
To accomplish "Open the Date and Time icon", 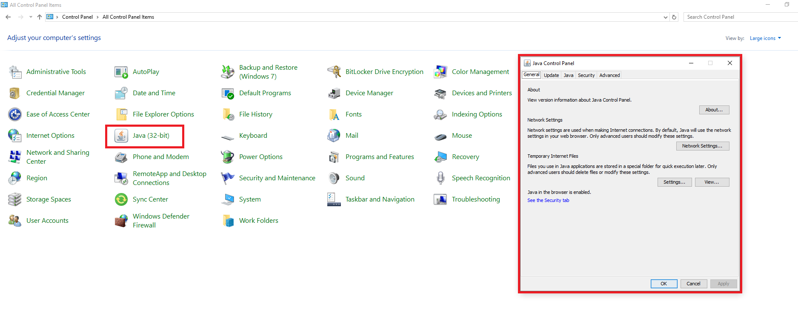I will click(x=121, y=93).
